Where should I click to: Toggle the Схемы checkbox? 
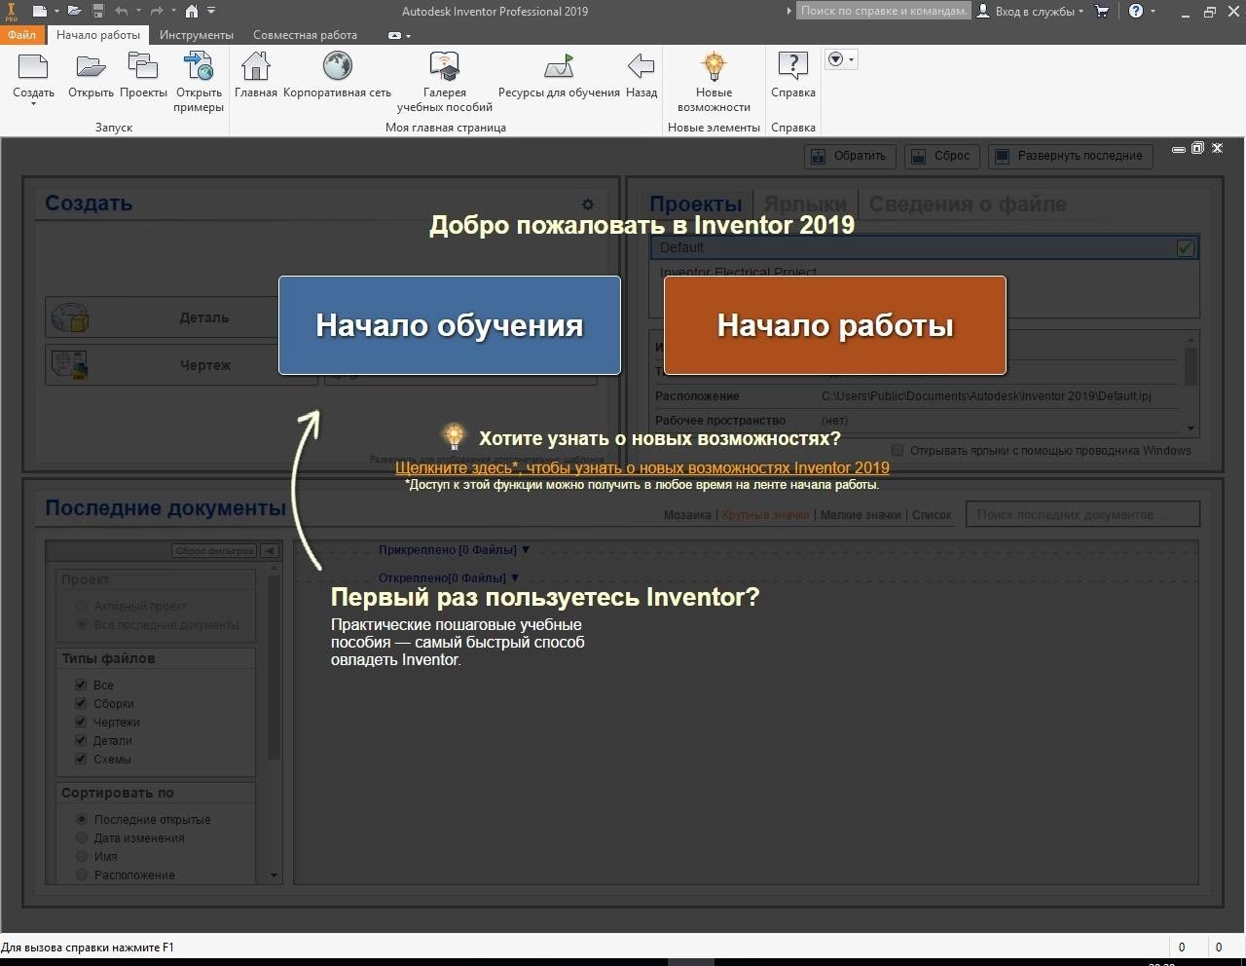pyautogui.click(x=81, y=759)
